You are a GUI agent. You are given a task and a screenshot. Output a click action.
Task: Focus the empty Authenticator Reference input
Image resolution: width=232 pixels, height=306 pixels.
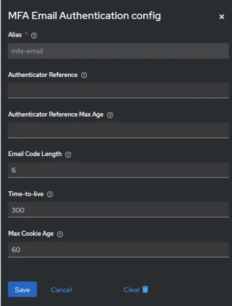118,91
